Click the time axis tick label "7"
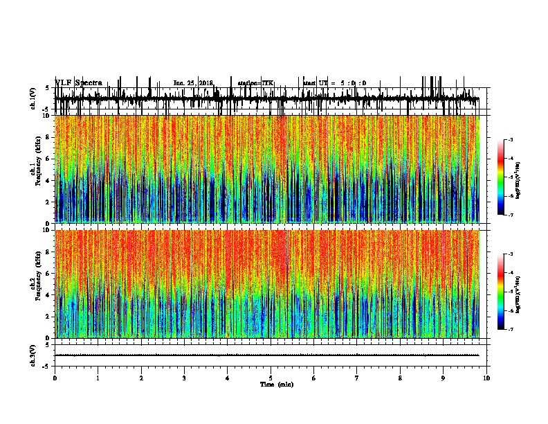Screen dimensions: 548x424 [x=357, y=378]
